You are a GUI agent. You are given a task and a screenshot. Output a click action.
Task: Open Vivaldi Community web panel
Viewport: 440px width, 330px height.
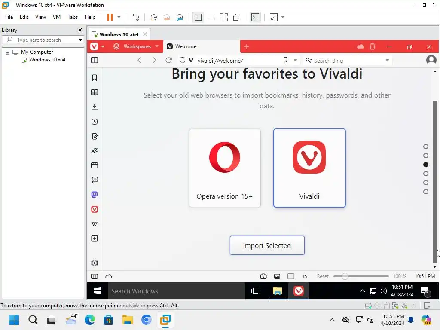tap(95, 209)
